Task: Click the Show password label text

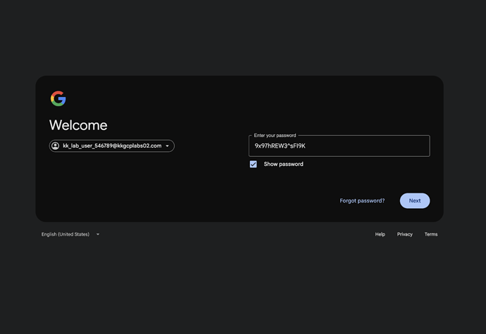Action: click(283, 164)
